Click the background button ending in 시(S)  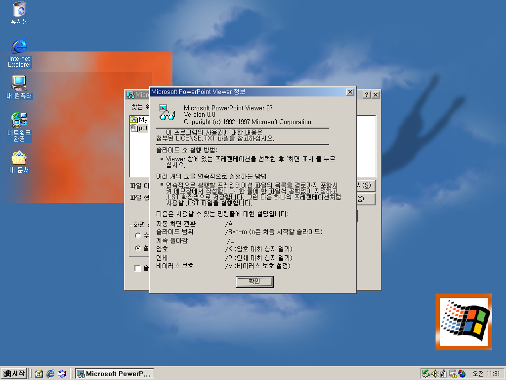click(x=366, y=186)
